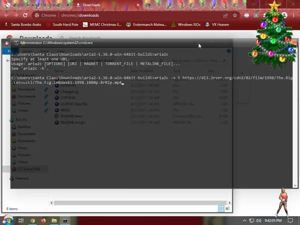300x225 pixels.
Task: Open the South Hard Pole bookmark
Action: pos(63,25)
